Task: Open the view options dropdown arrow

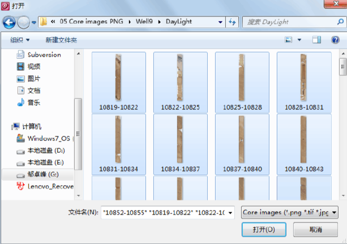Action: pyautogui.click(x=298, y=40)
